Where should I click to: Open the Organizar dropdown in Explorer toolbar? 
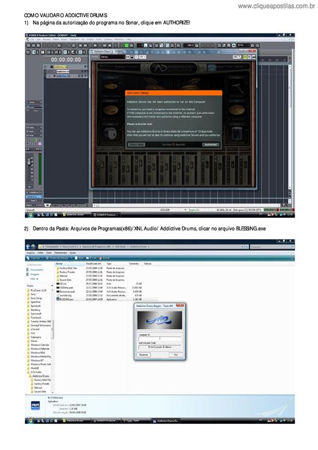tap(35, 258)
